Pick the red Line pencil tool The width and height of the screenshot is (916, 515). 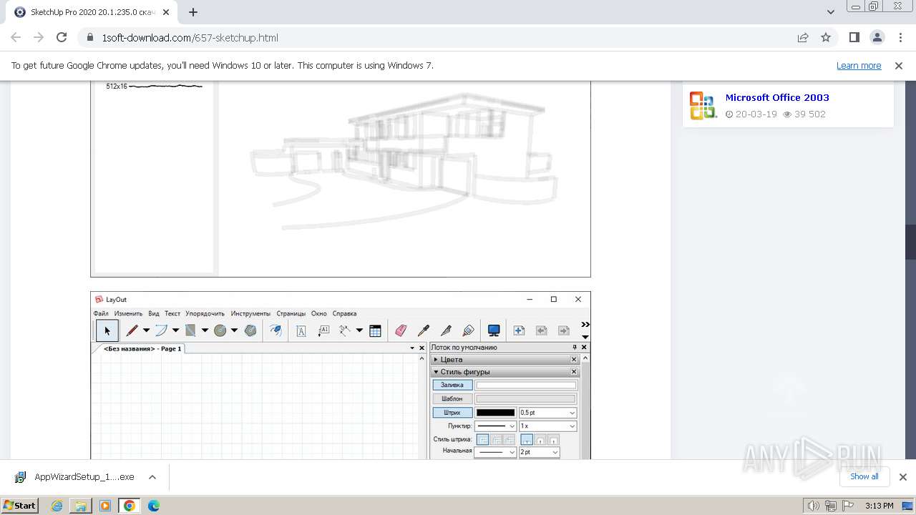click(x=132, y=330)
